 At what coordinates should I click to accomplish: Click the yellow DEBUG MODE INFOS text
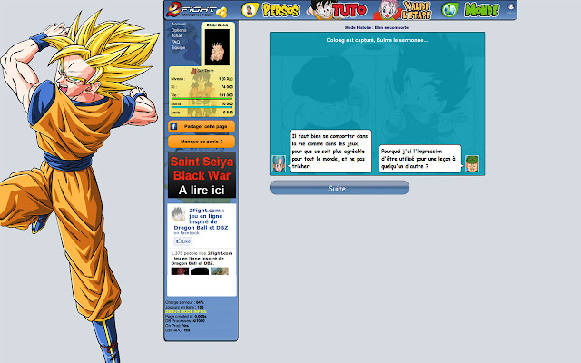click(x=186, y=312)
